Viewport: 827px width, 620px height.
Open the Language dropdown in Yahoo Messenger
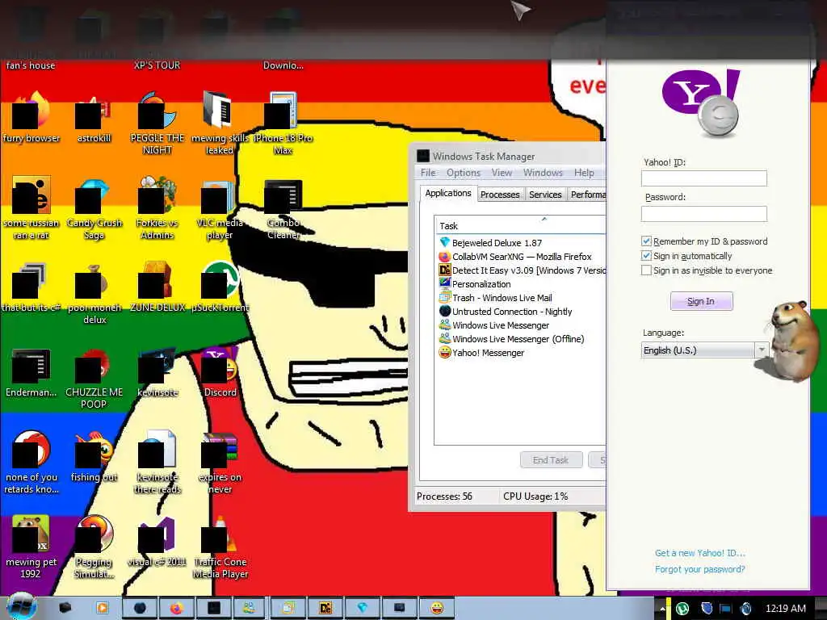click(x=704, y=350)
